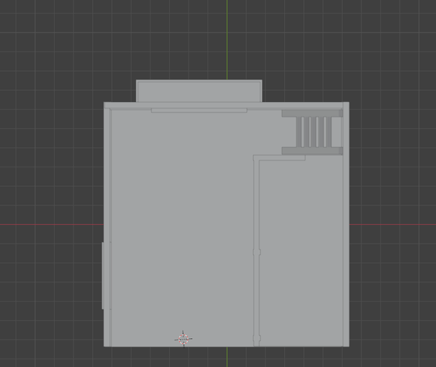Click the upper notch on the interior partition wall

pyautogui.click(x=257, y=252)
